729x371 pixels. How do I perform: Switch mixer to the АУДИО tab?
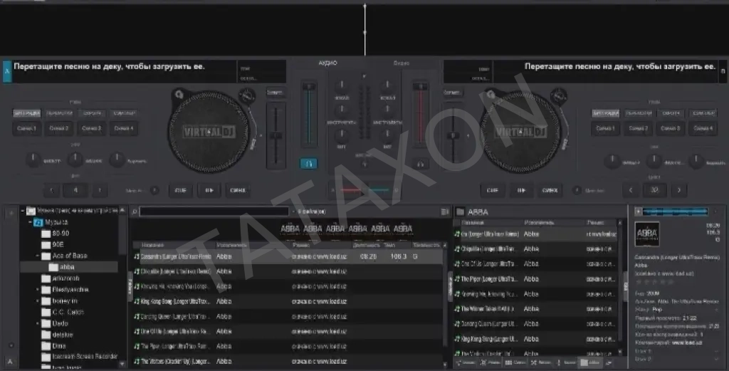327,63
